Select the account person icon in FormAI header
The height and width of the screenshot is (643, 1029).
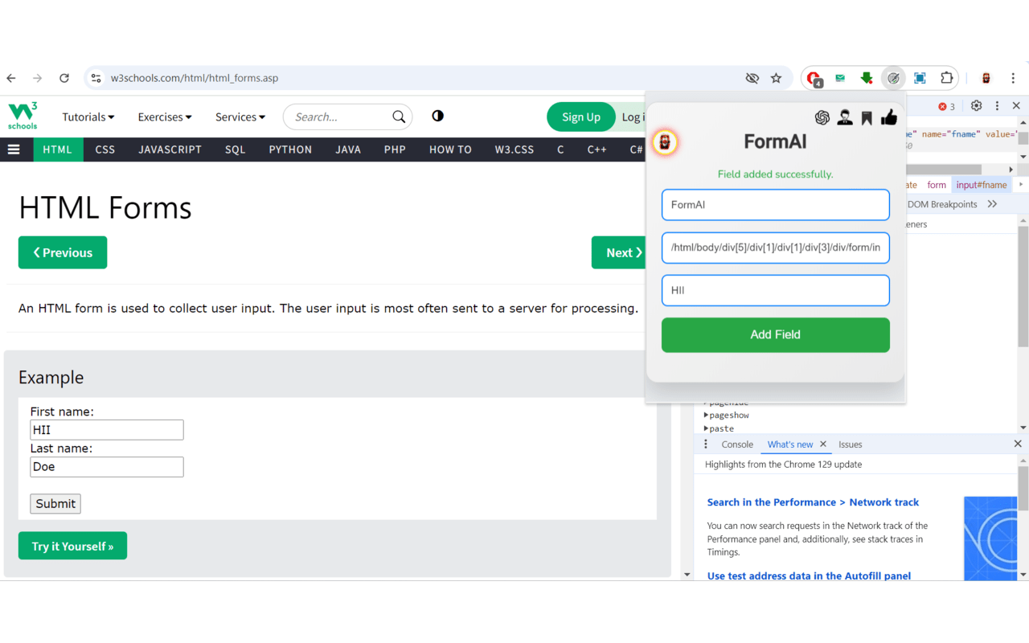click(844, 117)
